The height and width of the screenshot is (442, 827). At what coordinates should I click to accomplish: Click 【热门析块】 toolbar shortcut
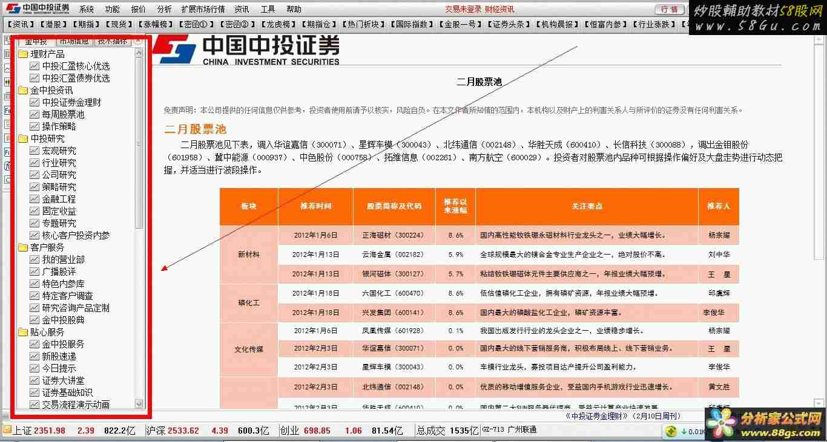coord(363,24)
